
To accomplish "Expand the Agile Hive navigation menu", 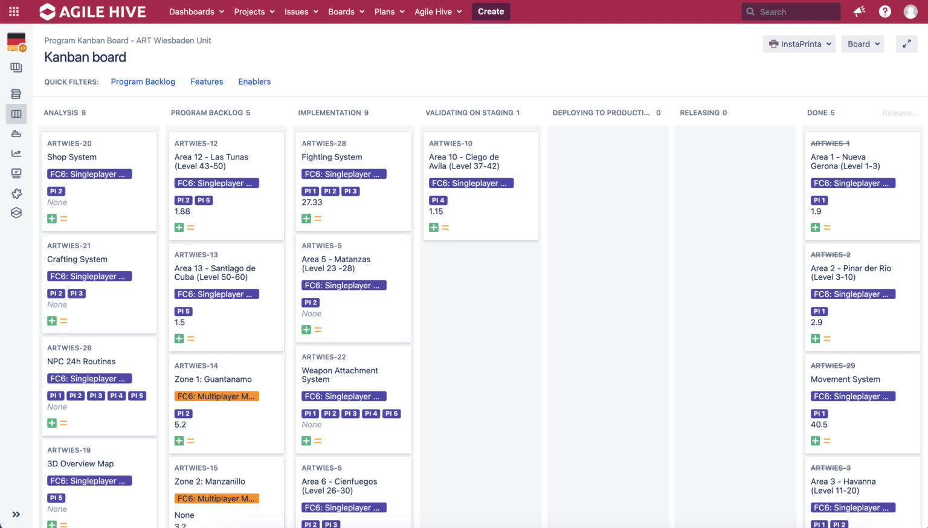I will (438, 11).
